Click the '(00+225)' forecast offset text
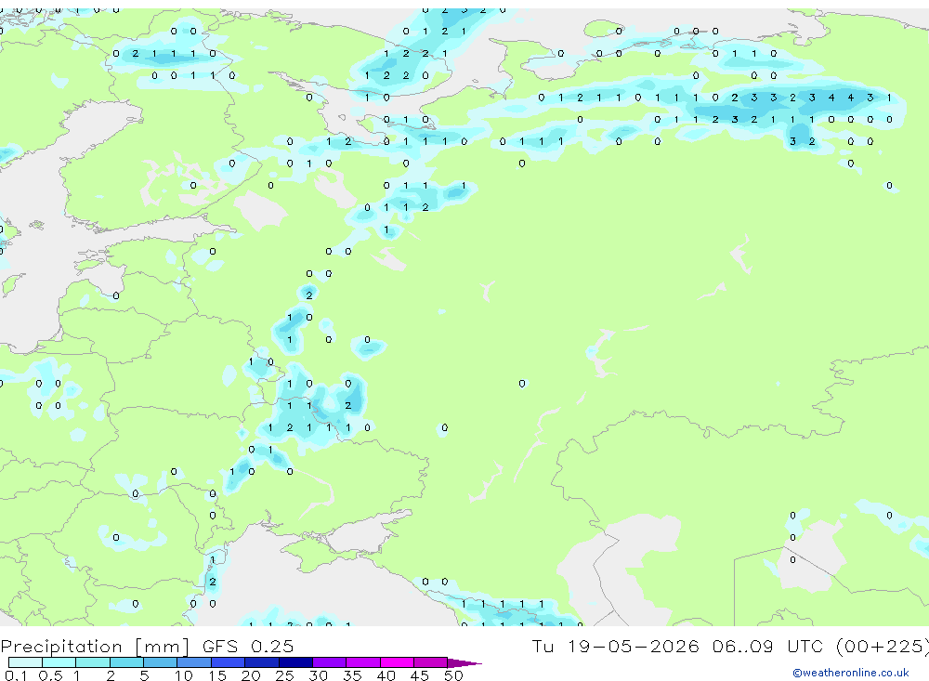929x681 pixels. (883, 646)
